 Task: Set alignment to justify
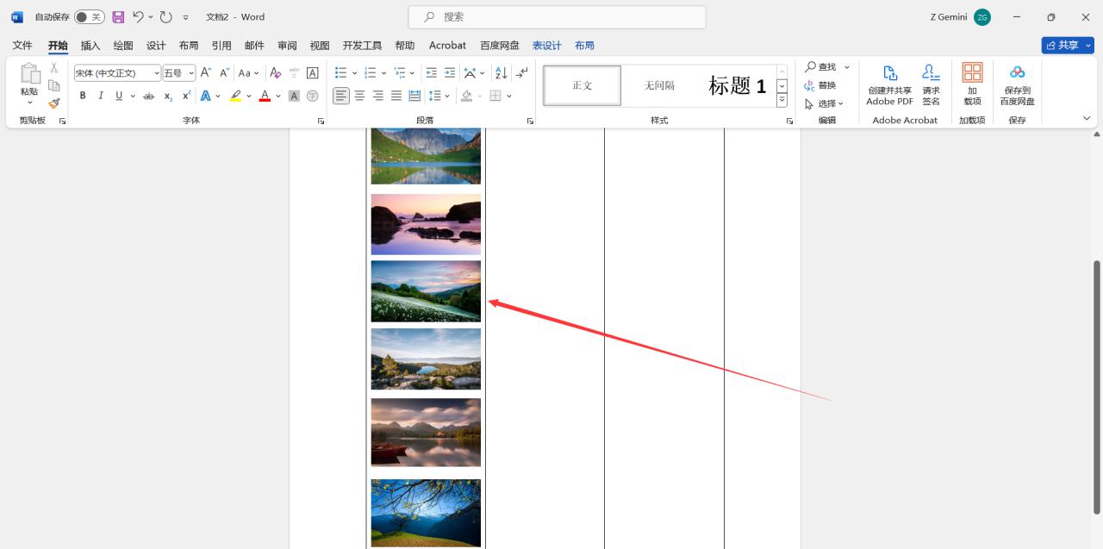tap(396, 96)
